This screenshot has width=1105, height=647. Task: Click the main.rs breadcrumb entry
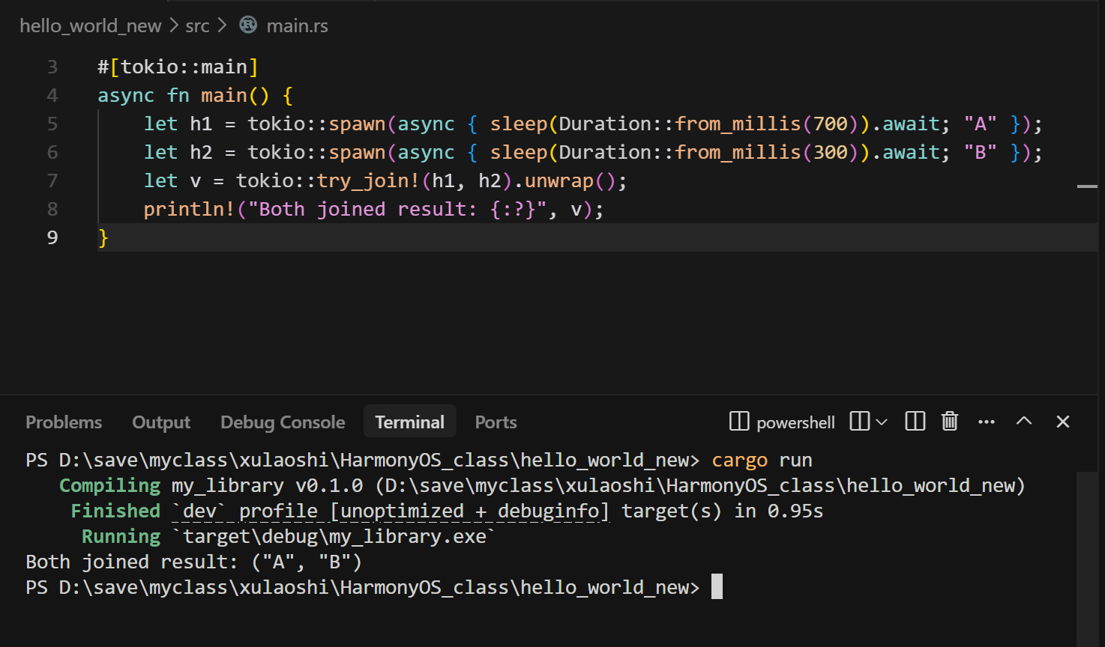tap(298, 25)
